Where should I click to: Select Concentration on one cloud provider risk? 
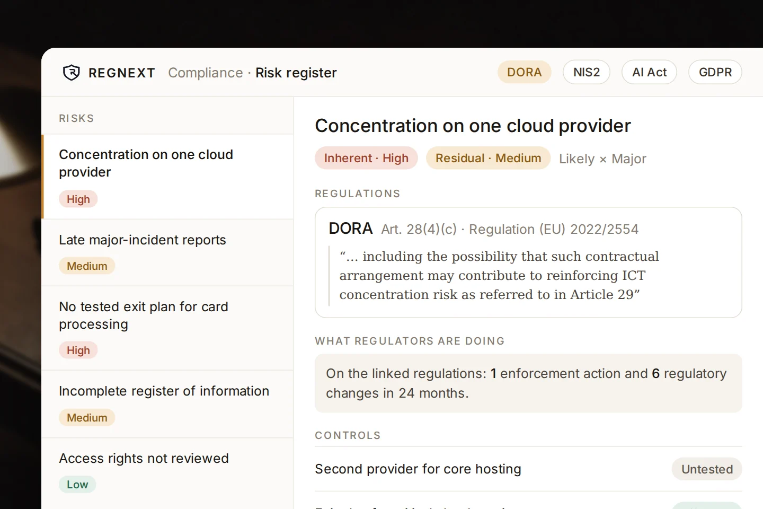(167, 177)
